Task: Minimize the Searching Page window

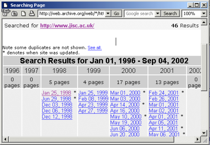Action: pyautogui.click(x=190, y=5)
